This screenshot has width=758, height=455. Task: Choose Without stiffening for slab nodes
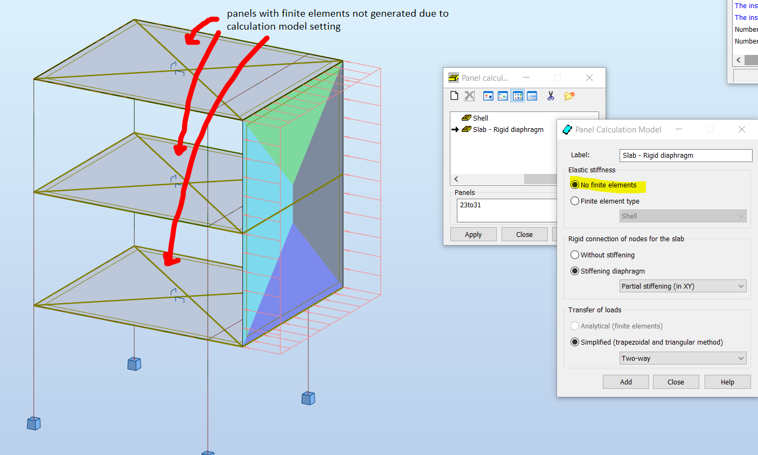click(575, 254)
